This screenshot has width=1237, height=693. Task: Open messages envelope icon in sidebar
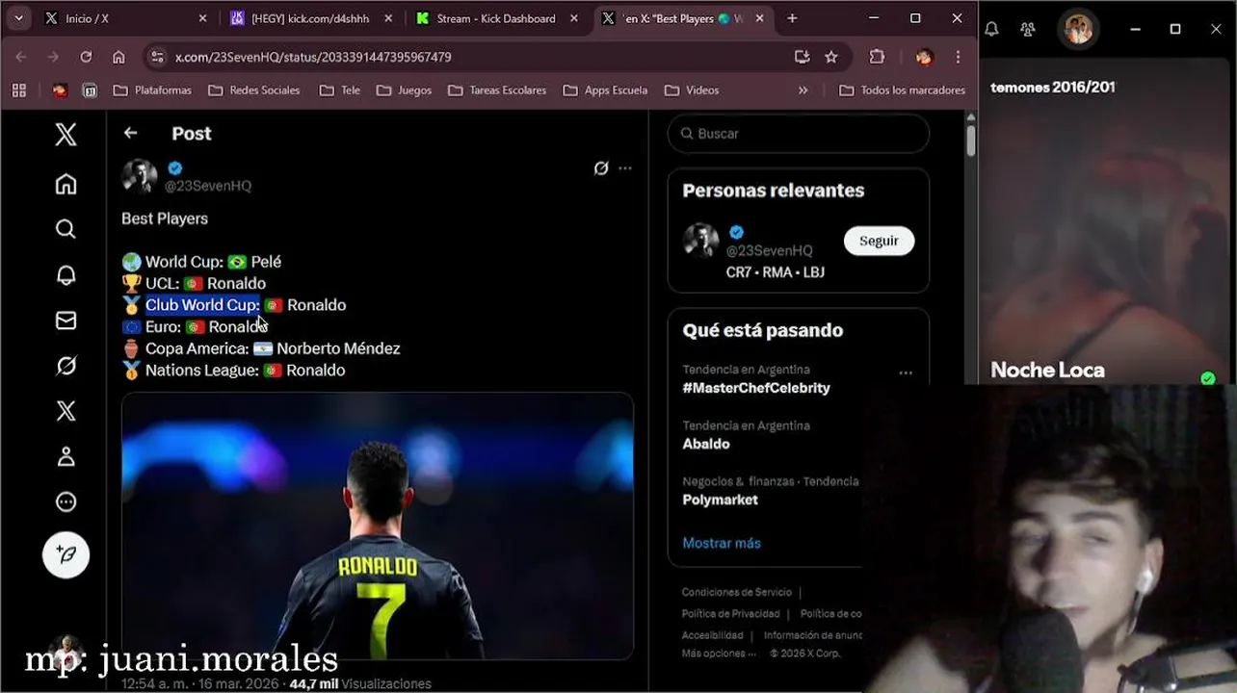tap(66, 321)
